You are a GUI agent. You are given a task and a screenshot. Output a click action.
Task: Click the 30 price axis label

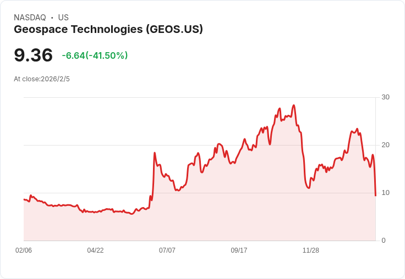(x=385, y=97)
